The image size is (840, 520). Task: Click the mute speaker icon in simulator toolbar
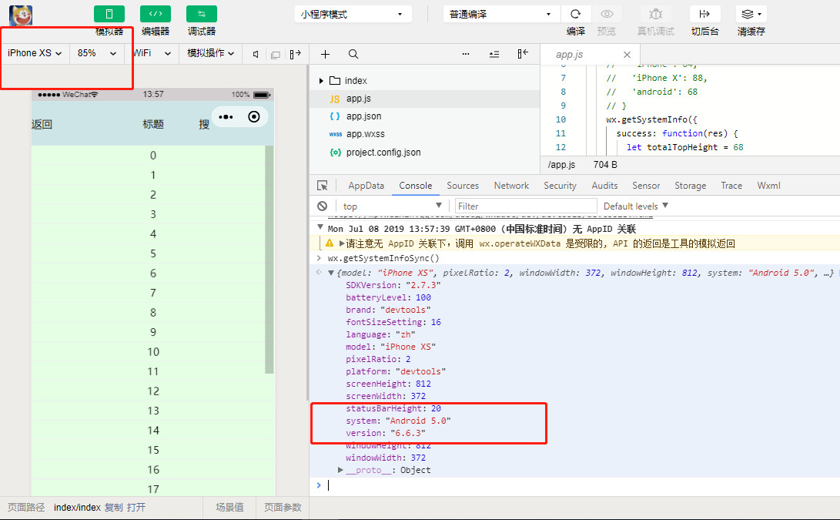[256, 54]
